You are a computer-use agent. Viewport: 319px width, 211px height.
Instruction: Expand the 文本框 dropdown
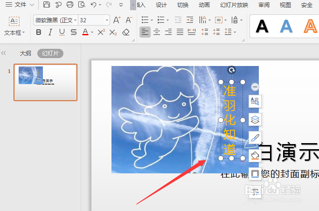14,33
